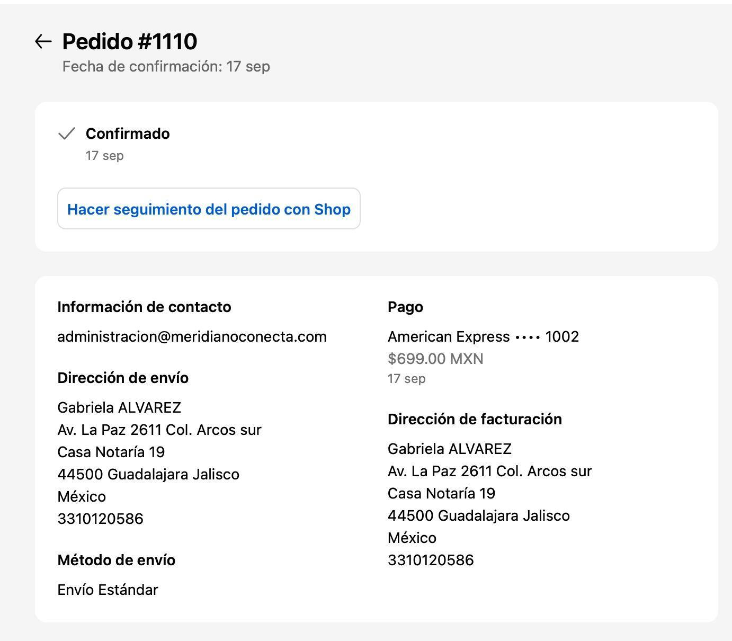Click the Pago section heading

pos(405,307)
